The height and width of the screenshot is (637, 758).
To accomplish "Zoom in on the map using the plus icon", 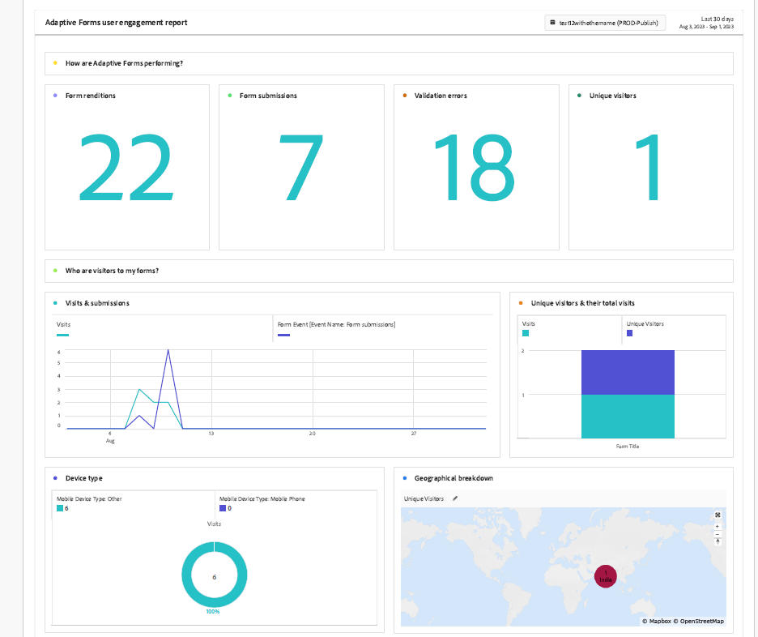I will coord(718,524).
